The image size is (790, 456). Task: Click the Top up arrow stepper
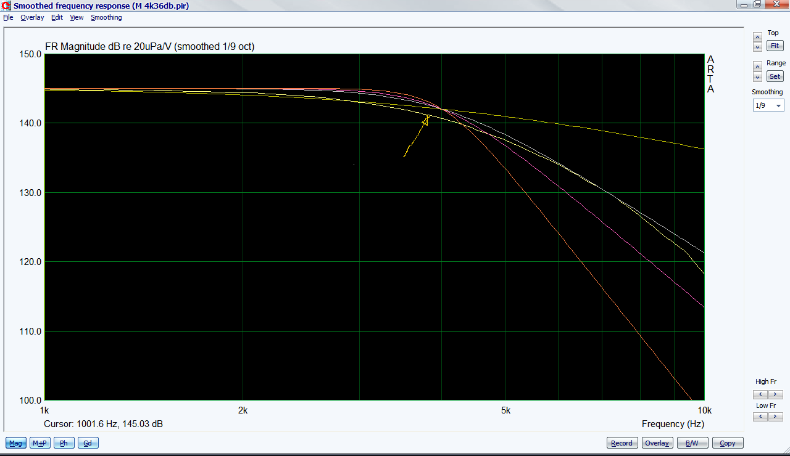click(757, 37)
